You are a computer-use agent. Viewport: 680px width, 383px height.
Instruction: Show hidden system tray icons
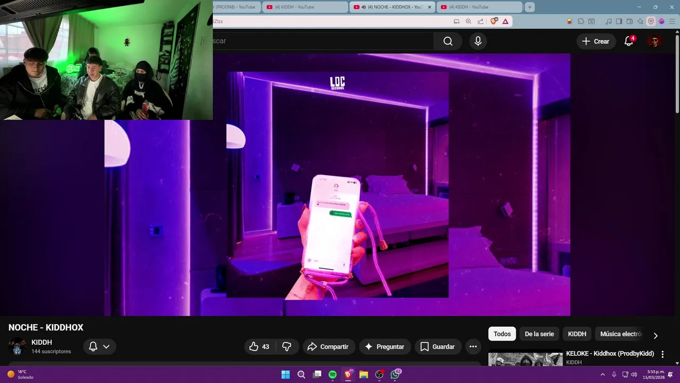click(x=602, y=374)
